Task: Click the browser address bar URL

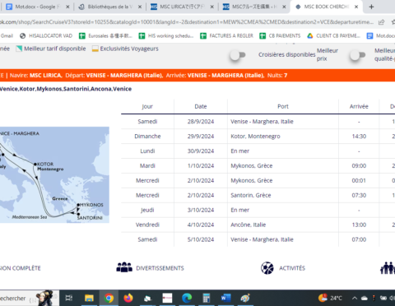Action: click(187, 22)
